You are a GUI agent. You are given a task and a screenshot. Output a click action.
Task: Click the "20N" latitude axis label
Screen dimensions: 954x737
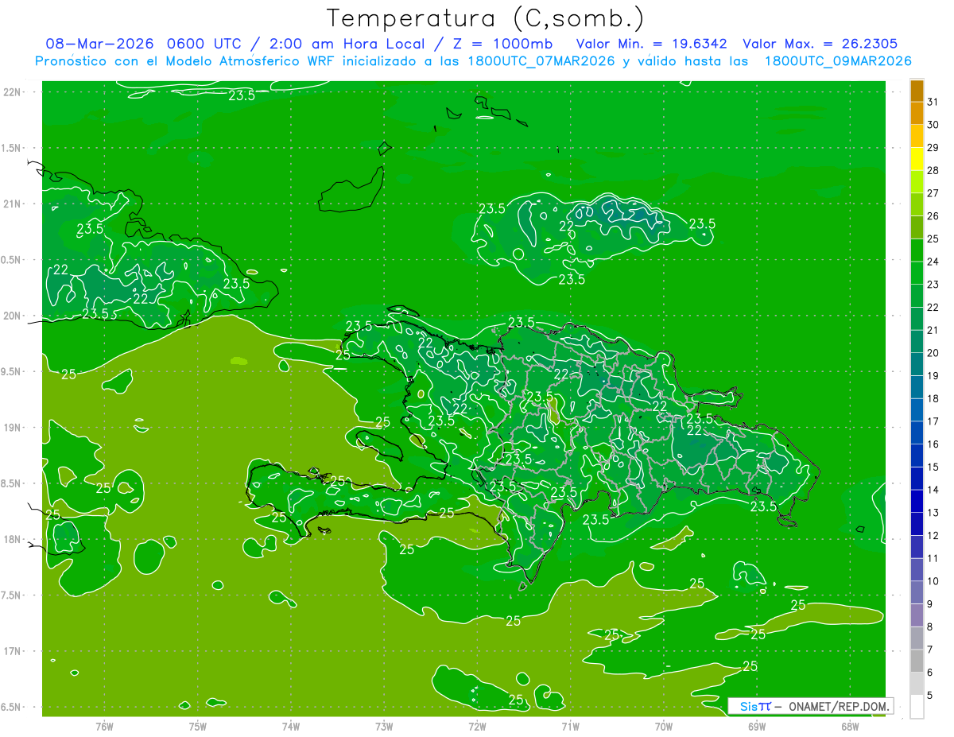(x=14, y=316)
